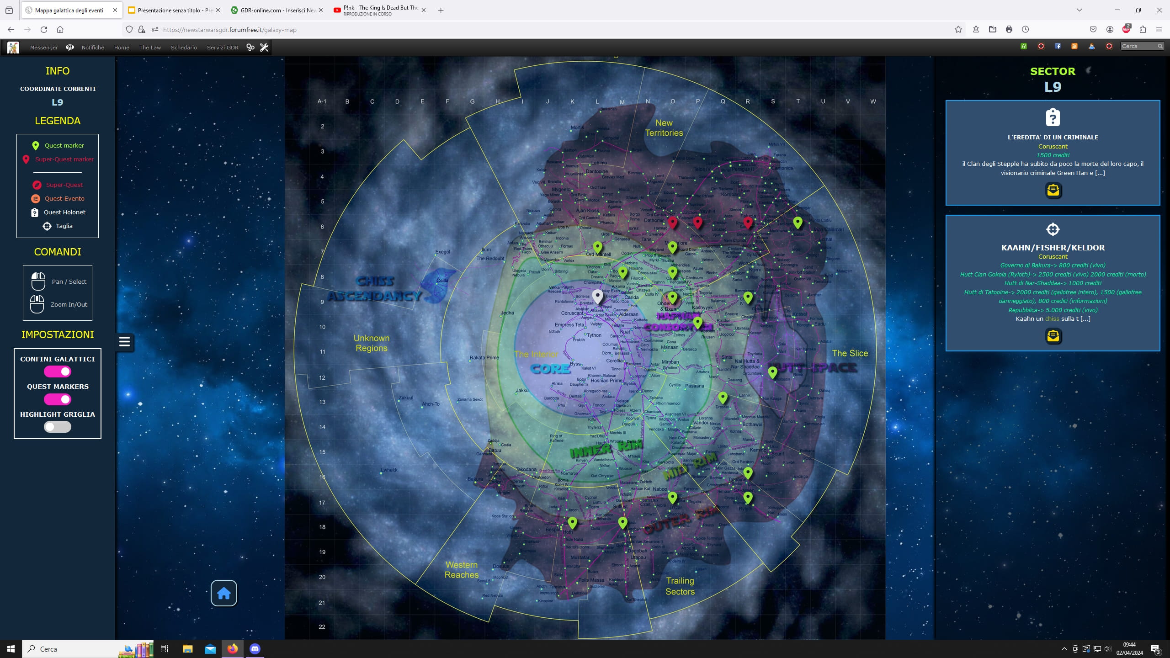Open mail icon under Kaahn/Fisher/Keldor bounty
Image resolution: width=1170 pixels, height=658 pixels.
pyautogui.click(x=1053, y=336)
